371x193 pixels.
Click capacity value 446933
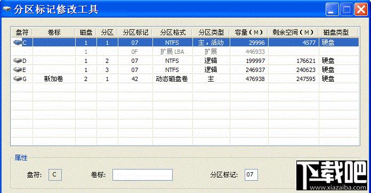click(x=255, y=52)
